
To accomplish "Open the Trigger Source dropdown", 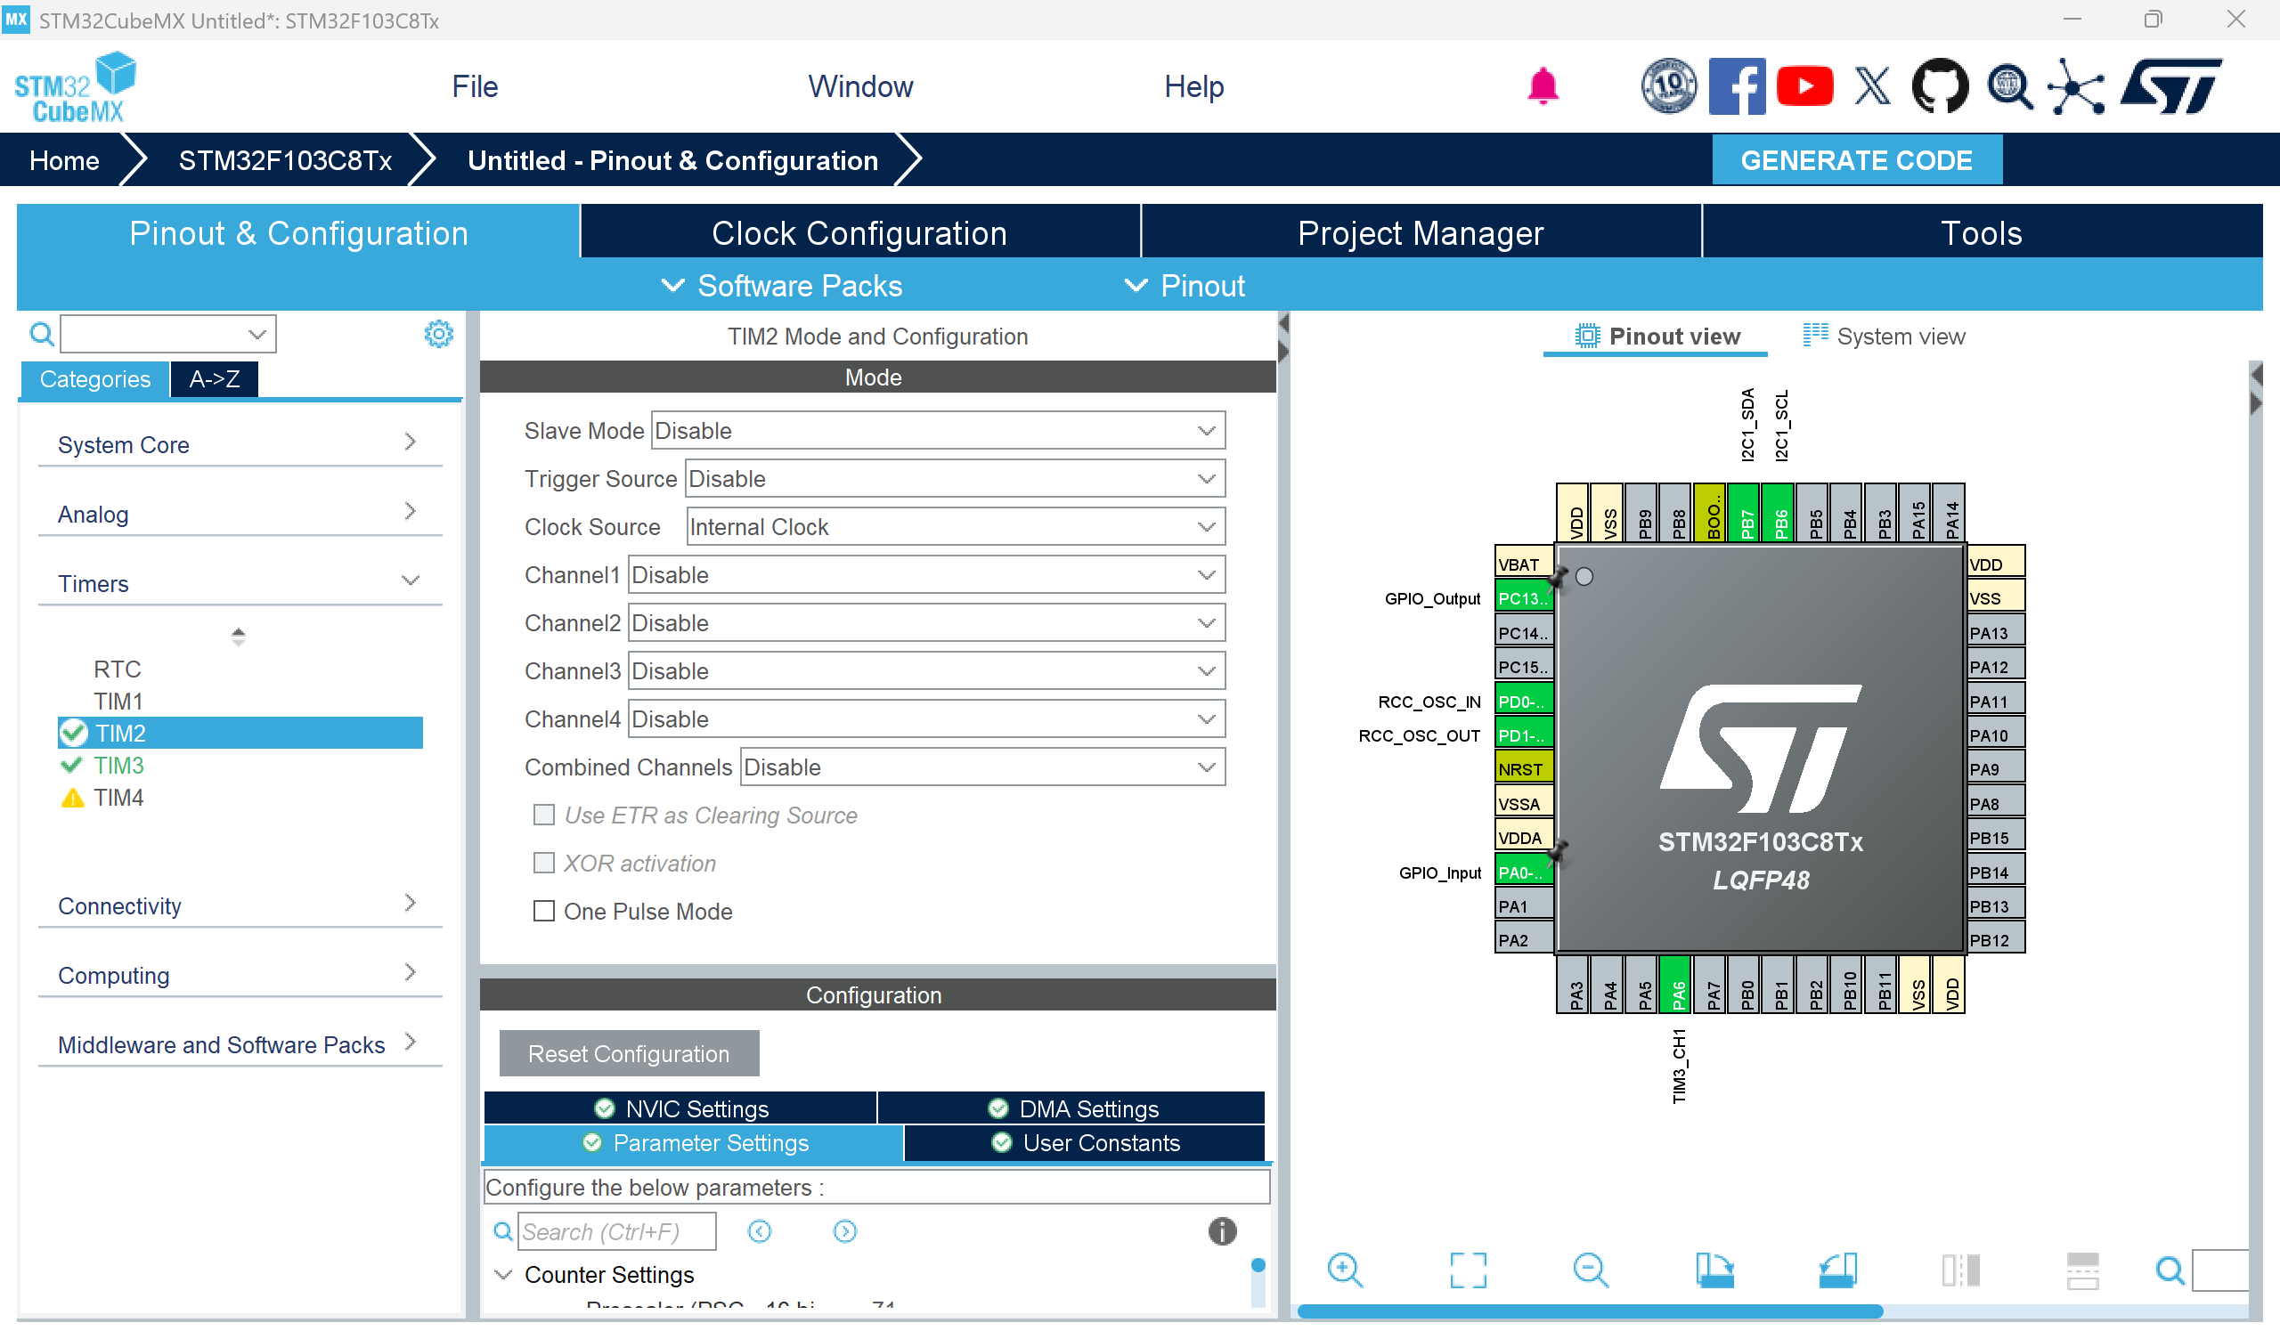I will click(x=956, y=479).
